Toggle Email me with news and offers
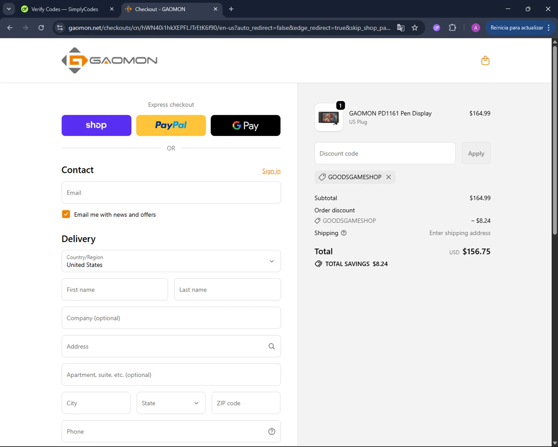Viewport: 558px width, 447px height. point(66,214)
